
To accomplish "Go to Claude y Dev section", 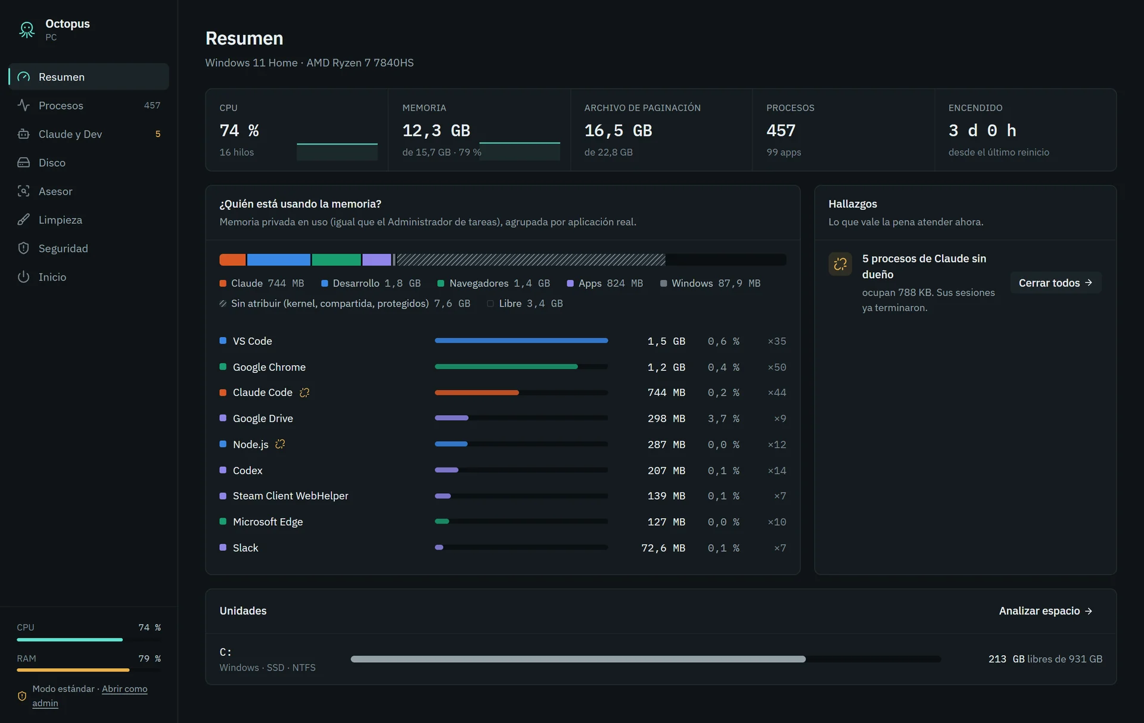I will (x=89, y=134).
